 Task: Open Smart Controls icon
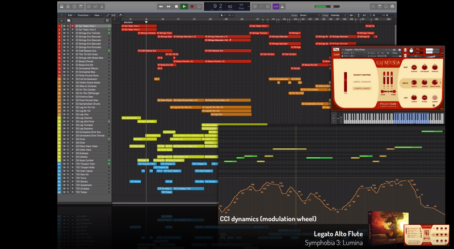pos(89,6)
